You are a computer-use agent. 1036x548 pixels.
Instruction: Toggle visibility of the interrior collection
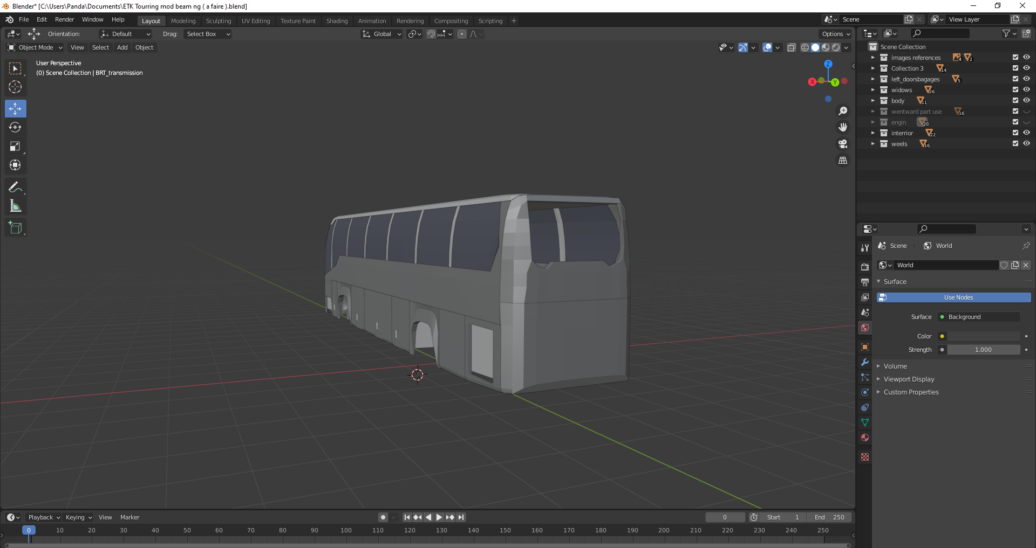click(x=1026, y=133)
